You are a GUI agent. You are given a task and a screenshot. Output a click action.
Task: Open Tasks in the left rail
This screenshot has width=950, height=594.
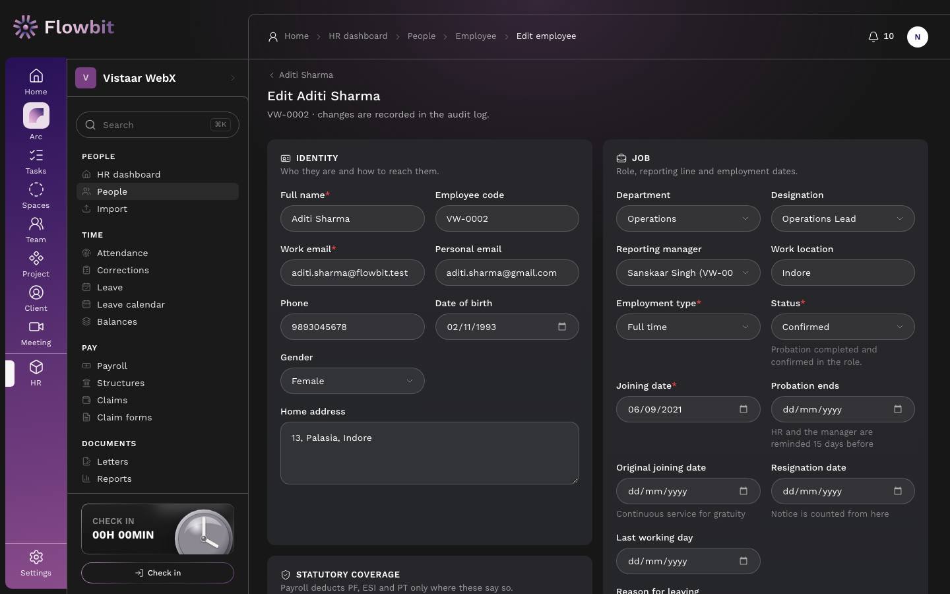tap(36, 161)
